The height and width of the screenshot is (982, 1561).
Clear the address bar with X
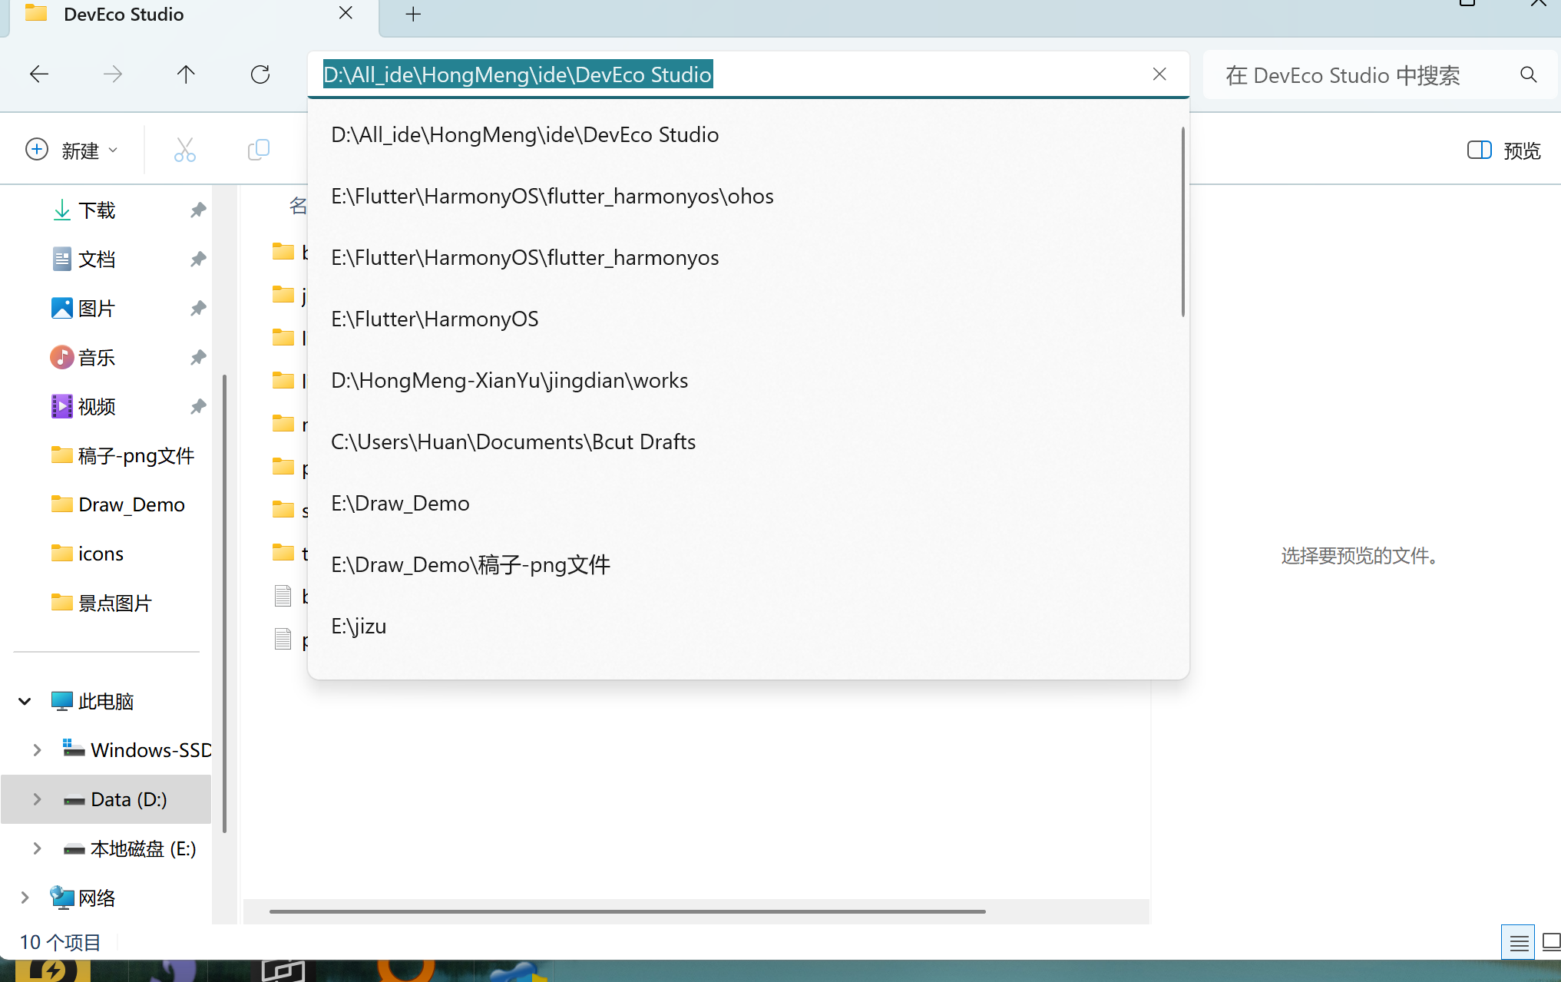point(1159,74)
